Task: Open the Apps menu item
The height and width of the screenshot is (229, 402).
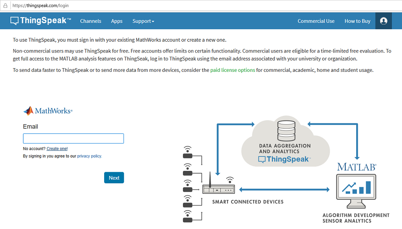Action: click(117, 21)
